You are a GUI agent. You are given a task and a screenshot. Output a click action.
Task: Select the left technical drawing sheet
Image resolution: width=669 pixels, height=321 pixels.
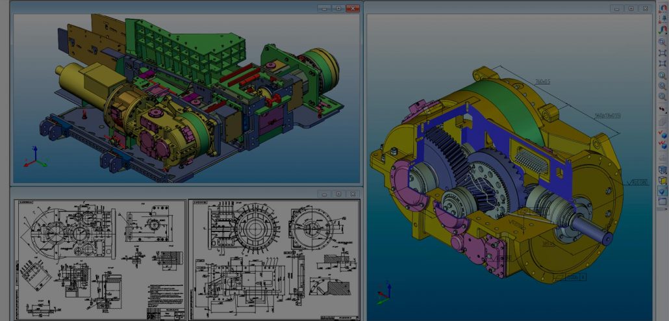(x=99, y=259)
